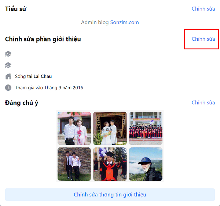Click the house icon beside Sống tại
220x206 pixels.
(x=8, y=76)
